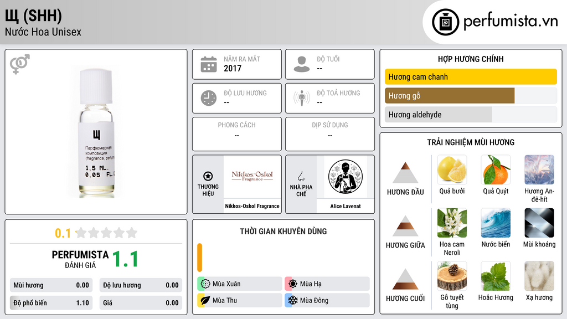
Task: Click the Giá 0.00 score row
Action: click(141, 303)
